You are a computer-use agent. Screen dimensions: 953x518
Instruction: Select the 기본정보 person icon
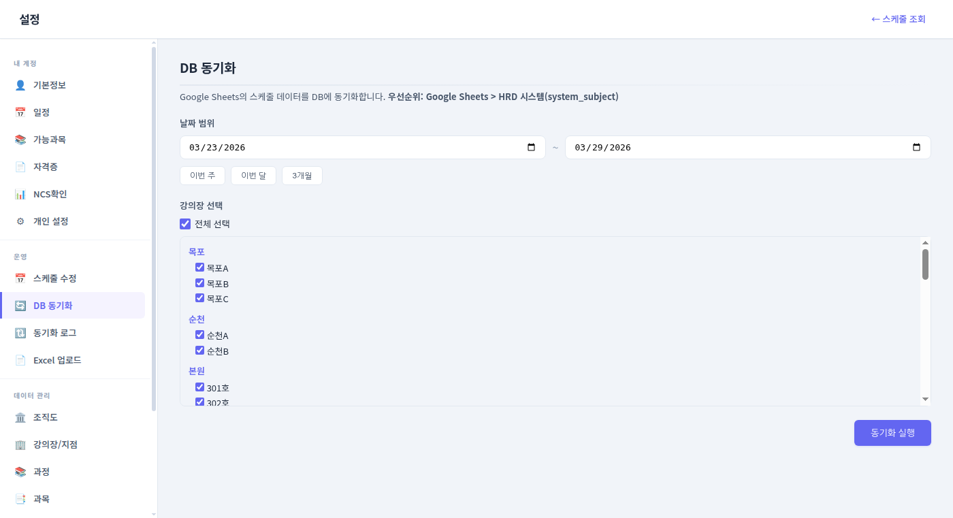pos(20,85)
